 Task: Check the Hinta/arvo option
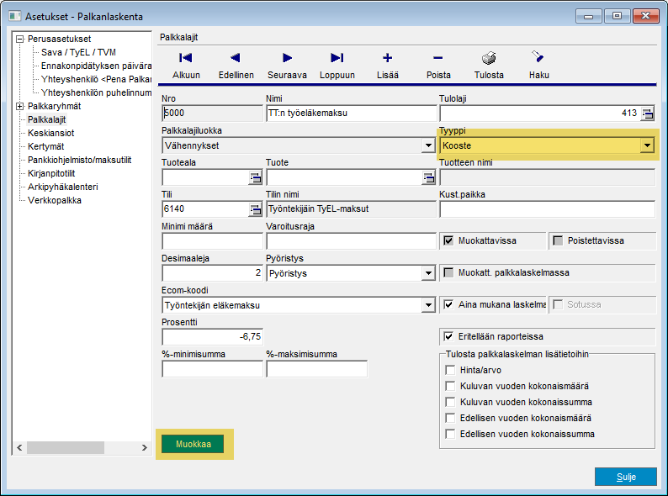pyautogui.click(x=450, y=370)
